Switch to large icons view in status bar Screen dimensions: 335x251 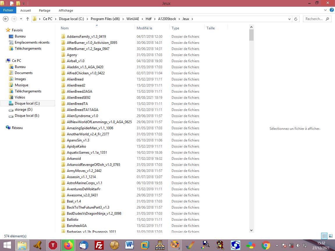click(x=331, y=236)
